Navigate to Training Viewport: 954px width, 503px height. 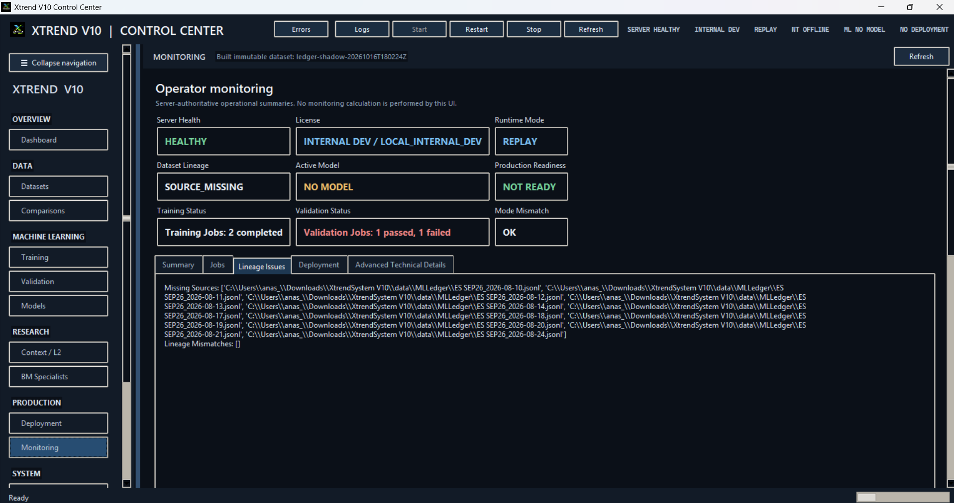point(58,257)
